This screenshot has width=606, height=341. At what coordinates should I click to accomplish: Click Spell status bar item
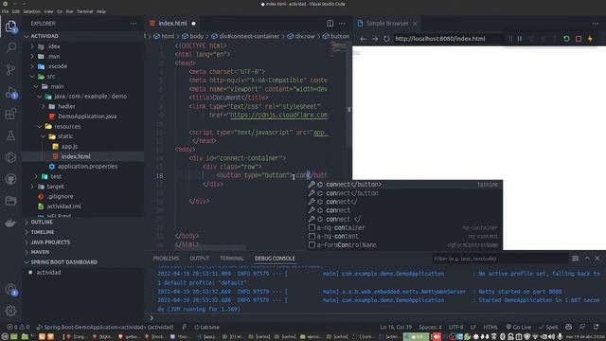tap(548, 327)
